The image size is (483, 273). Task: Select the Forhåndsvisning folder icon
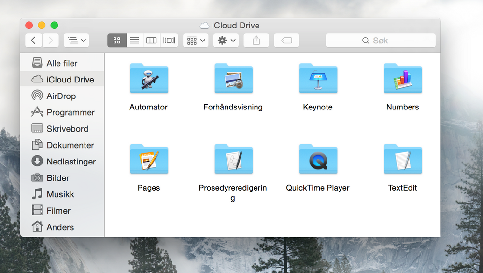(233, 78)
